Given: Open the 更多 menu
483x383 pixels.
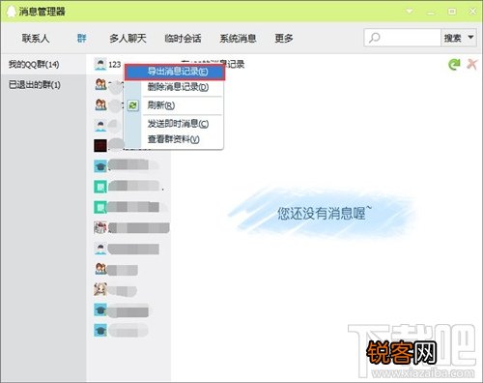Looking at the screenshot, I should [x=284, y=39].
